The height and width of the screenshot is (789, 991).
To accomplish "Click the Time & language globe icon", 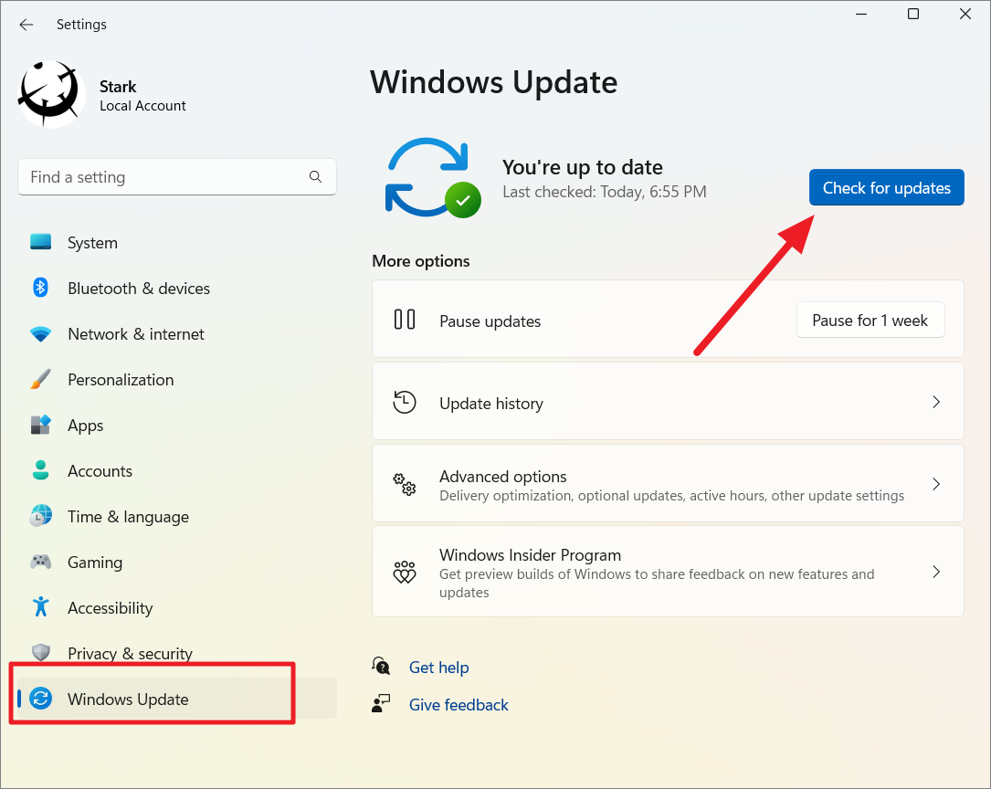I will tap(40, 515).
